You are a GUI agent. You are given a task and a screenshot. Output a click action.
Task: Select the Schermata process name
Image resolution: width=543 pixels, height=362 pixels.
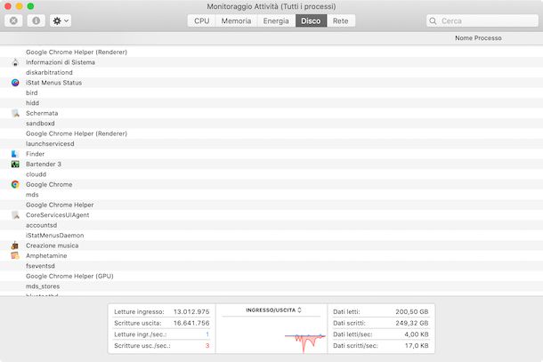tap(42, 113)
